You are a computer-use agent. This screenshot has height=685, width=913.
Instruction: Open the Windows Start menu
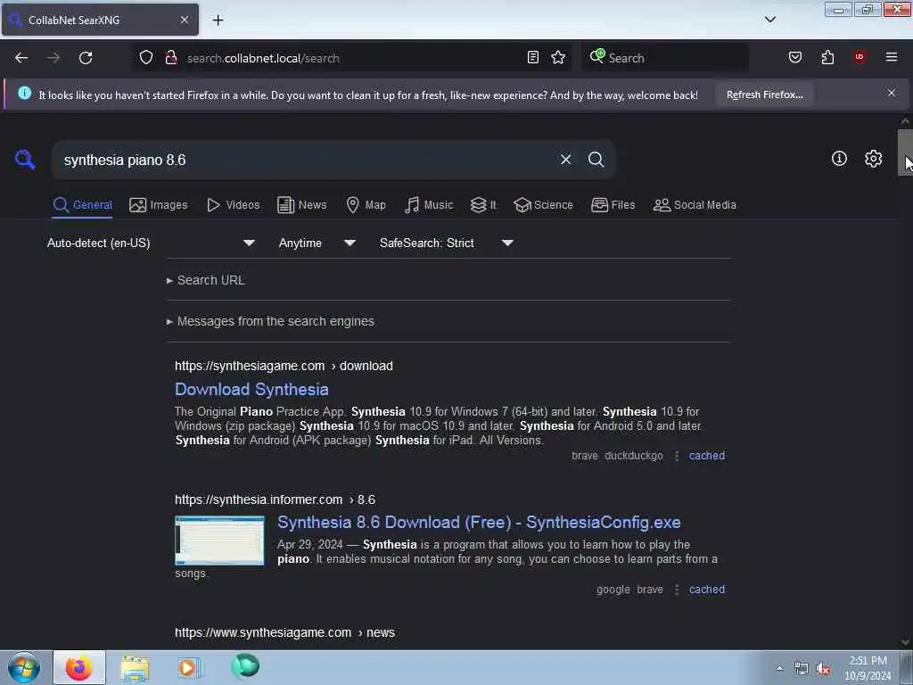click(x=24, y=667)
